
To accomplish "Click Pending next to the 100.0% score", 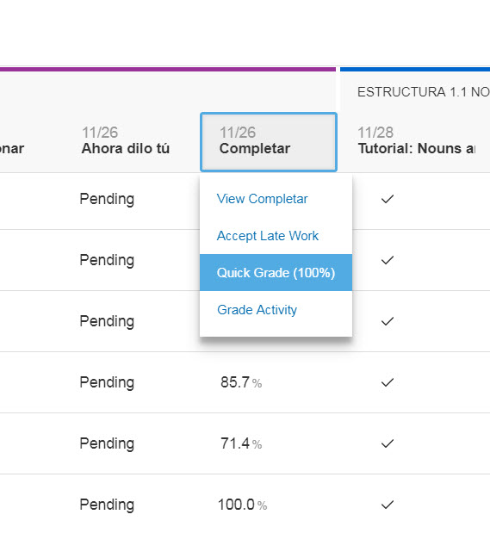I will pos(107,505).
